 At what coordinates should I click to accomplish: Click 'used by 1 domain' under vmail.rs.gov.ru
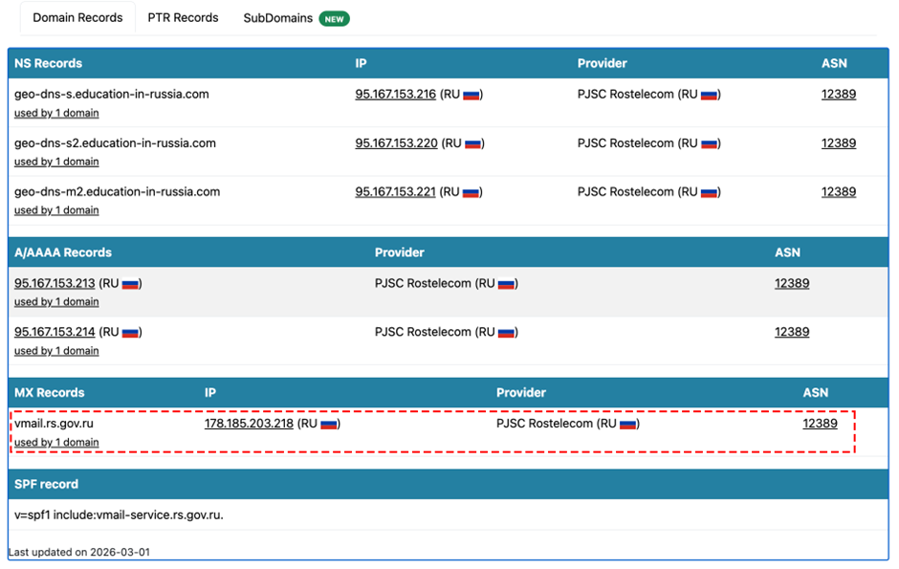[56, 442]
